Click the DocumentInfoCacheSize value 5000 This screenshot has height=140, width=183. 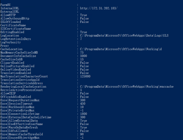point(83,56)
